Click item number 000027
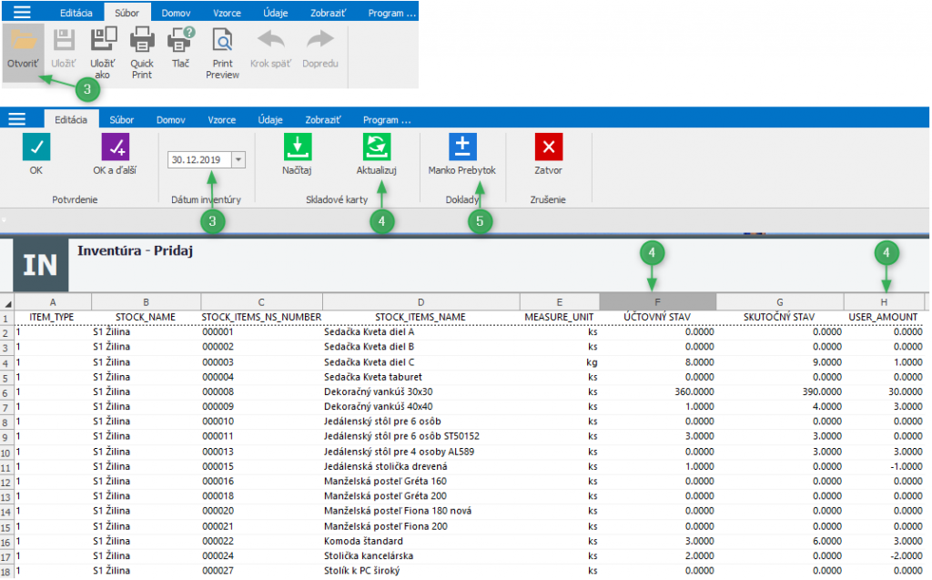Image resolution: width=932 pixels, height=580 pixels. click(x=218, y=571)
